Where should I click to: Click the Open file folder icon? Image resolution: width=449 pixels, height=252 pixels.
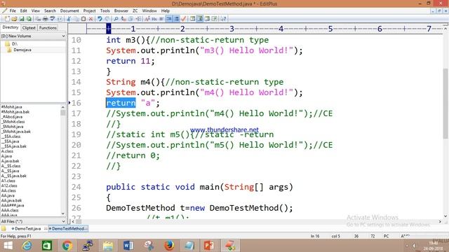coord(14,19)
